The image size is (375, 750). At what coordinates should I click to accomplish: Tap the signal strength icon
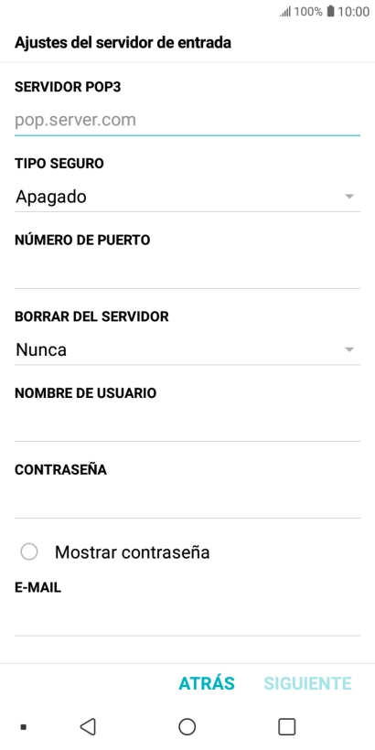click(285, 12)
